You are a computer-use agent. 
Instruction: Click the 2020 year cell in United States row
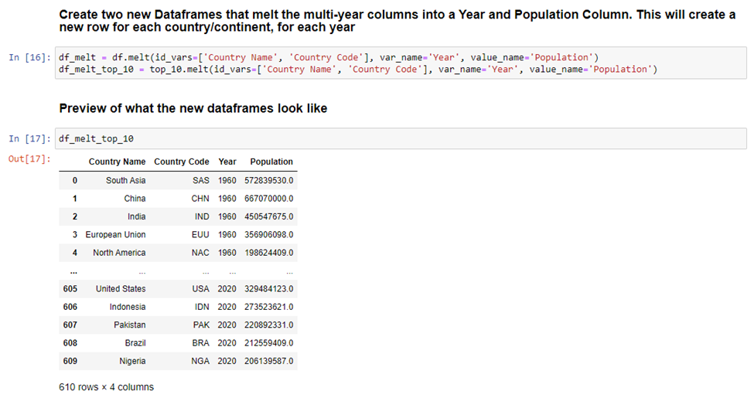(227, 289)
